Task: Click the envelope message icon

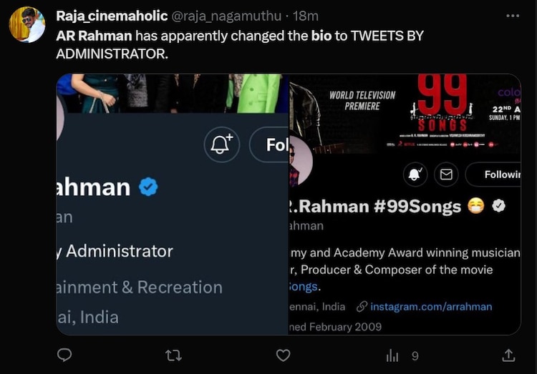Action: pyautogui.click(x=447, y=174)
